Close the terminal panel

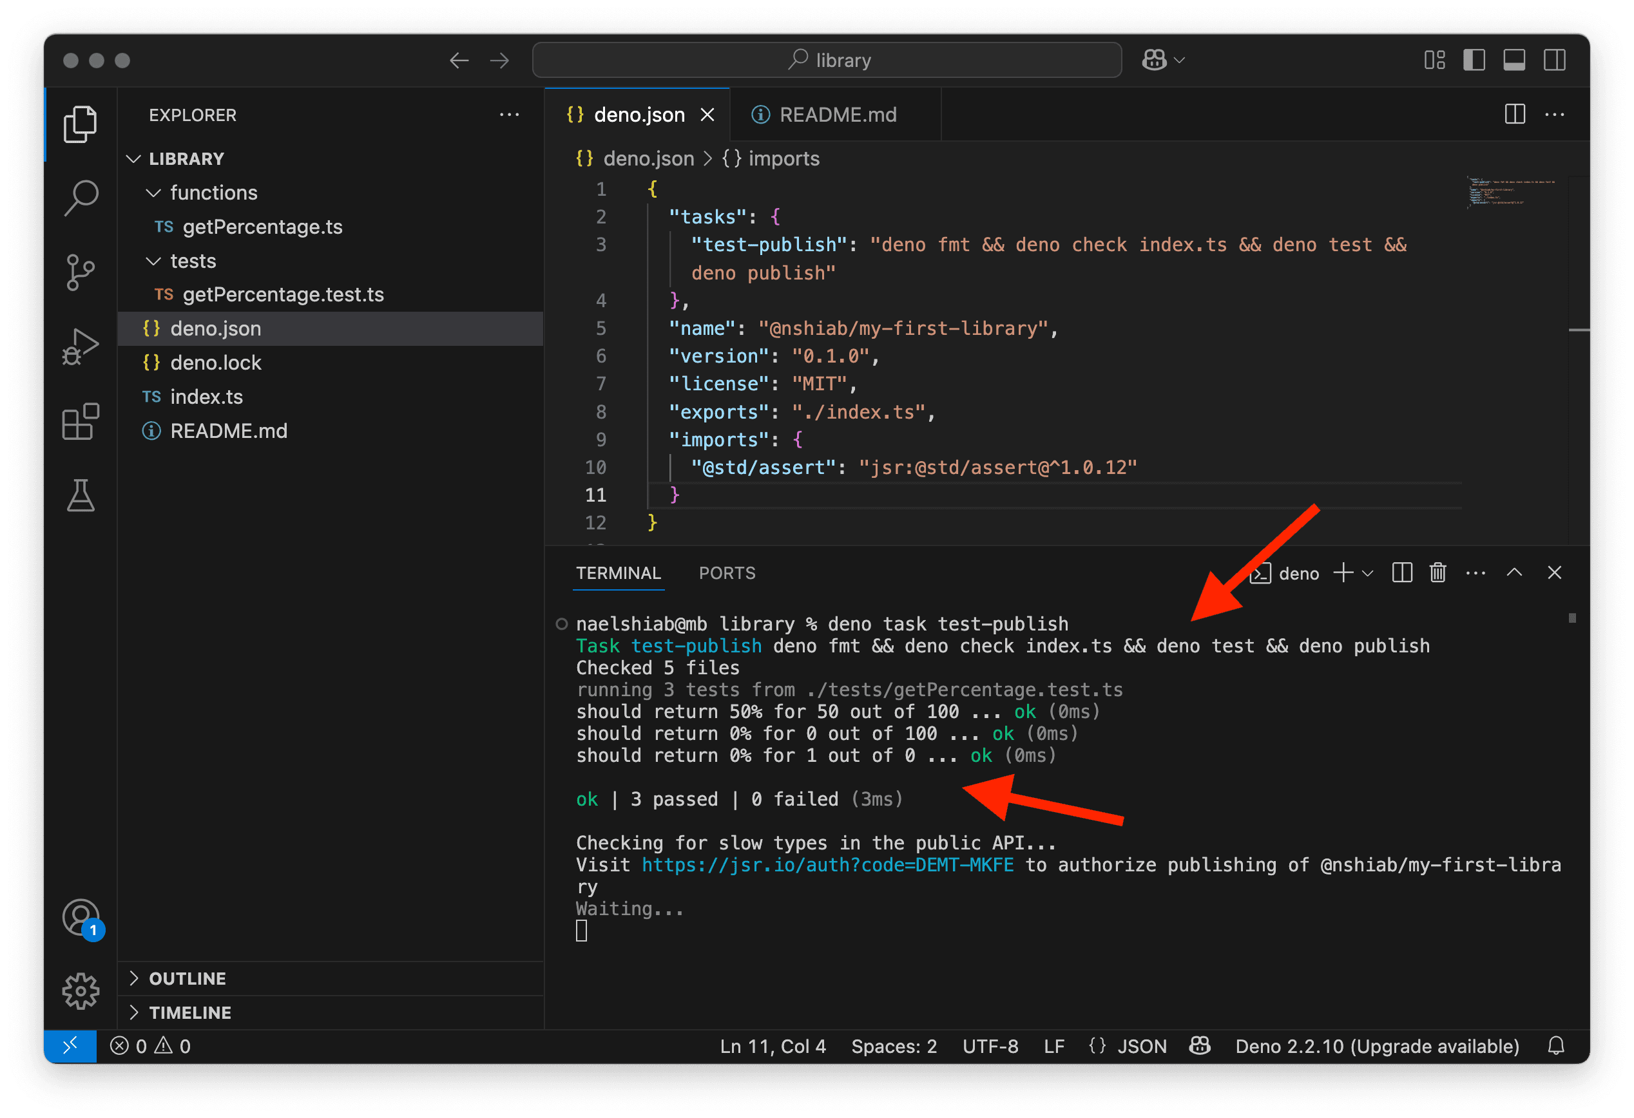pos(1554,573)
